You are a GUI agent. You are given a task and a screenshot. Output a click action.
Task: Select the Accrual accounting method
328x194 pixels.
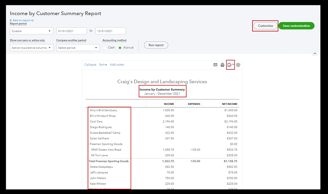pos(120,48)
